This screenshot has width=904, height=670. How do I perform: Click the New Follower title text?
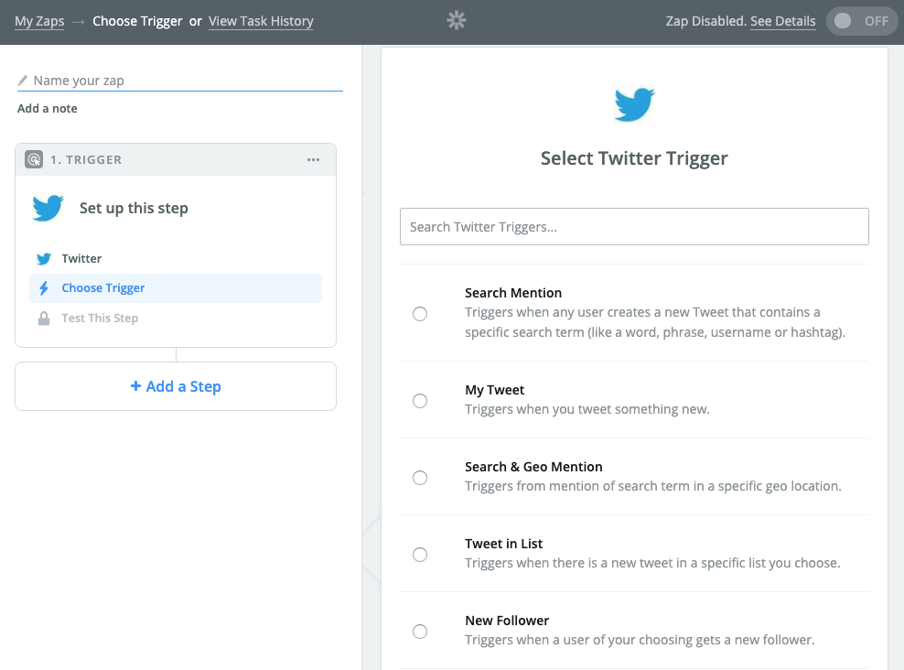(507, 621)
